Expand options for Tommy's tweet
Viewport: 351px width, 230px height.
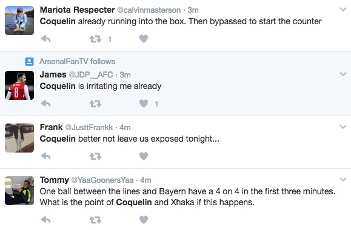pyautogui.click(x=343, y=179)
